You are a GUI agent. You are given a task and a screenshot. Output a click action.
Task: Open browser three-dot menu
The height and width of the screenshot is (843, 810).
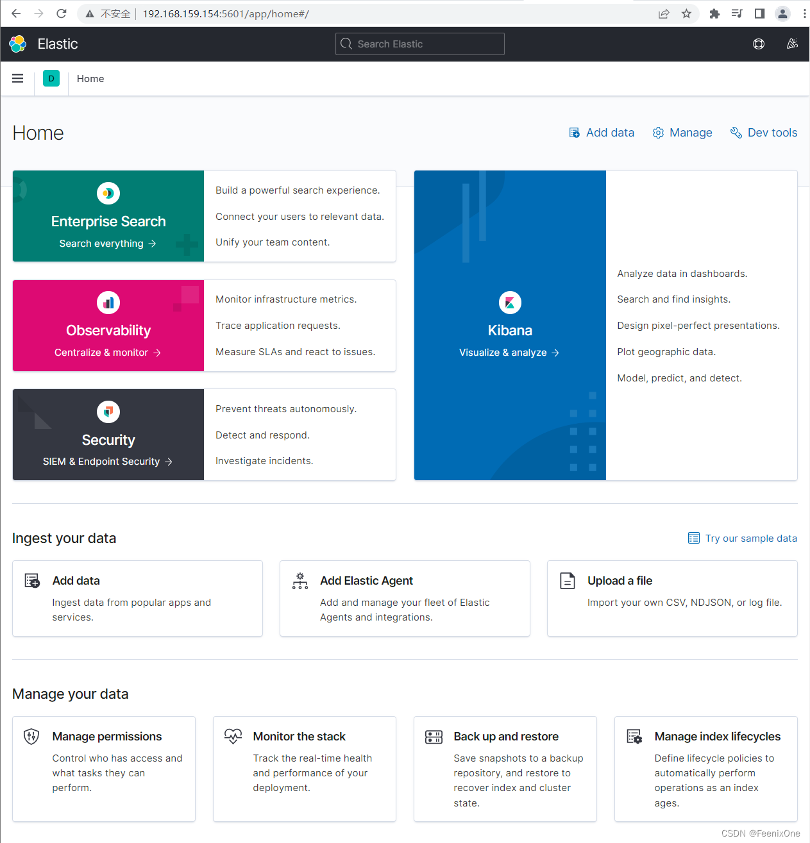coord(804,13)
